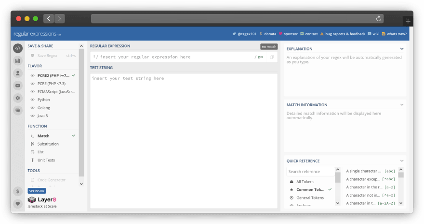Go forward with browser forward arrow
Image resolution: width=424 pixels, height=224 pixels.
(59, 19)
